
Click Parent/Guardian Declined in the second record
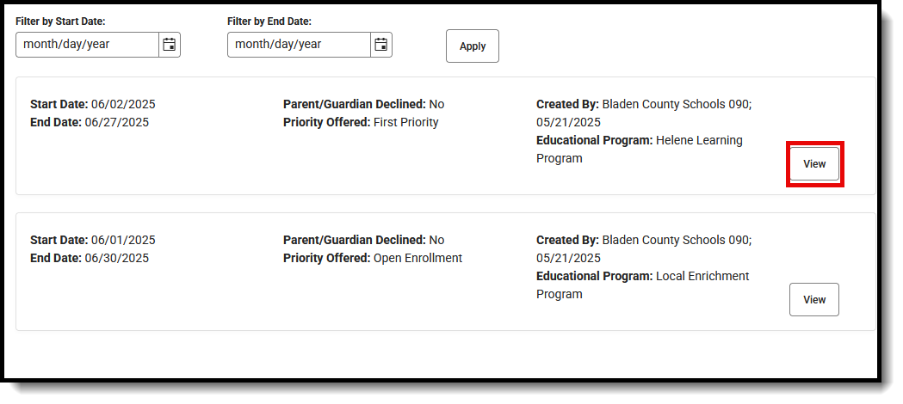[x=363, y=240]
